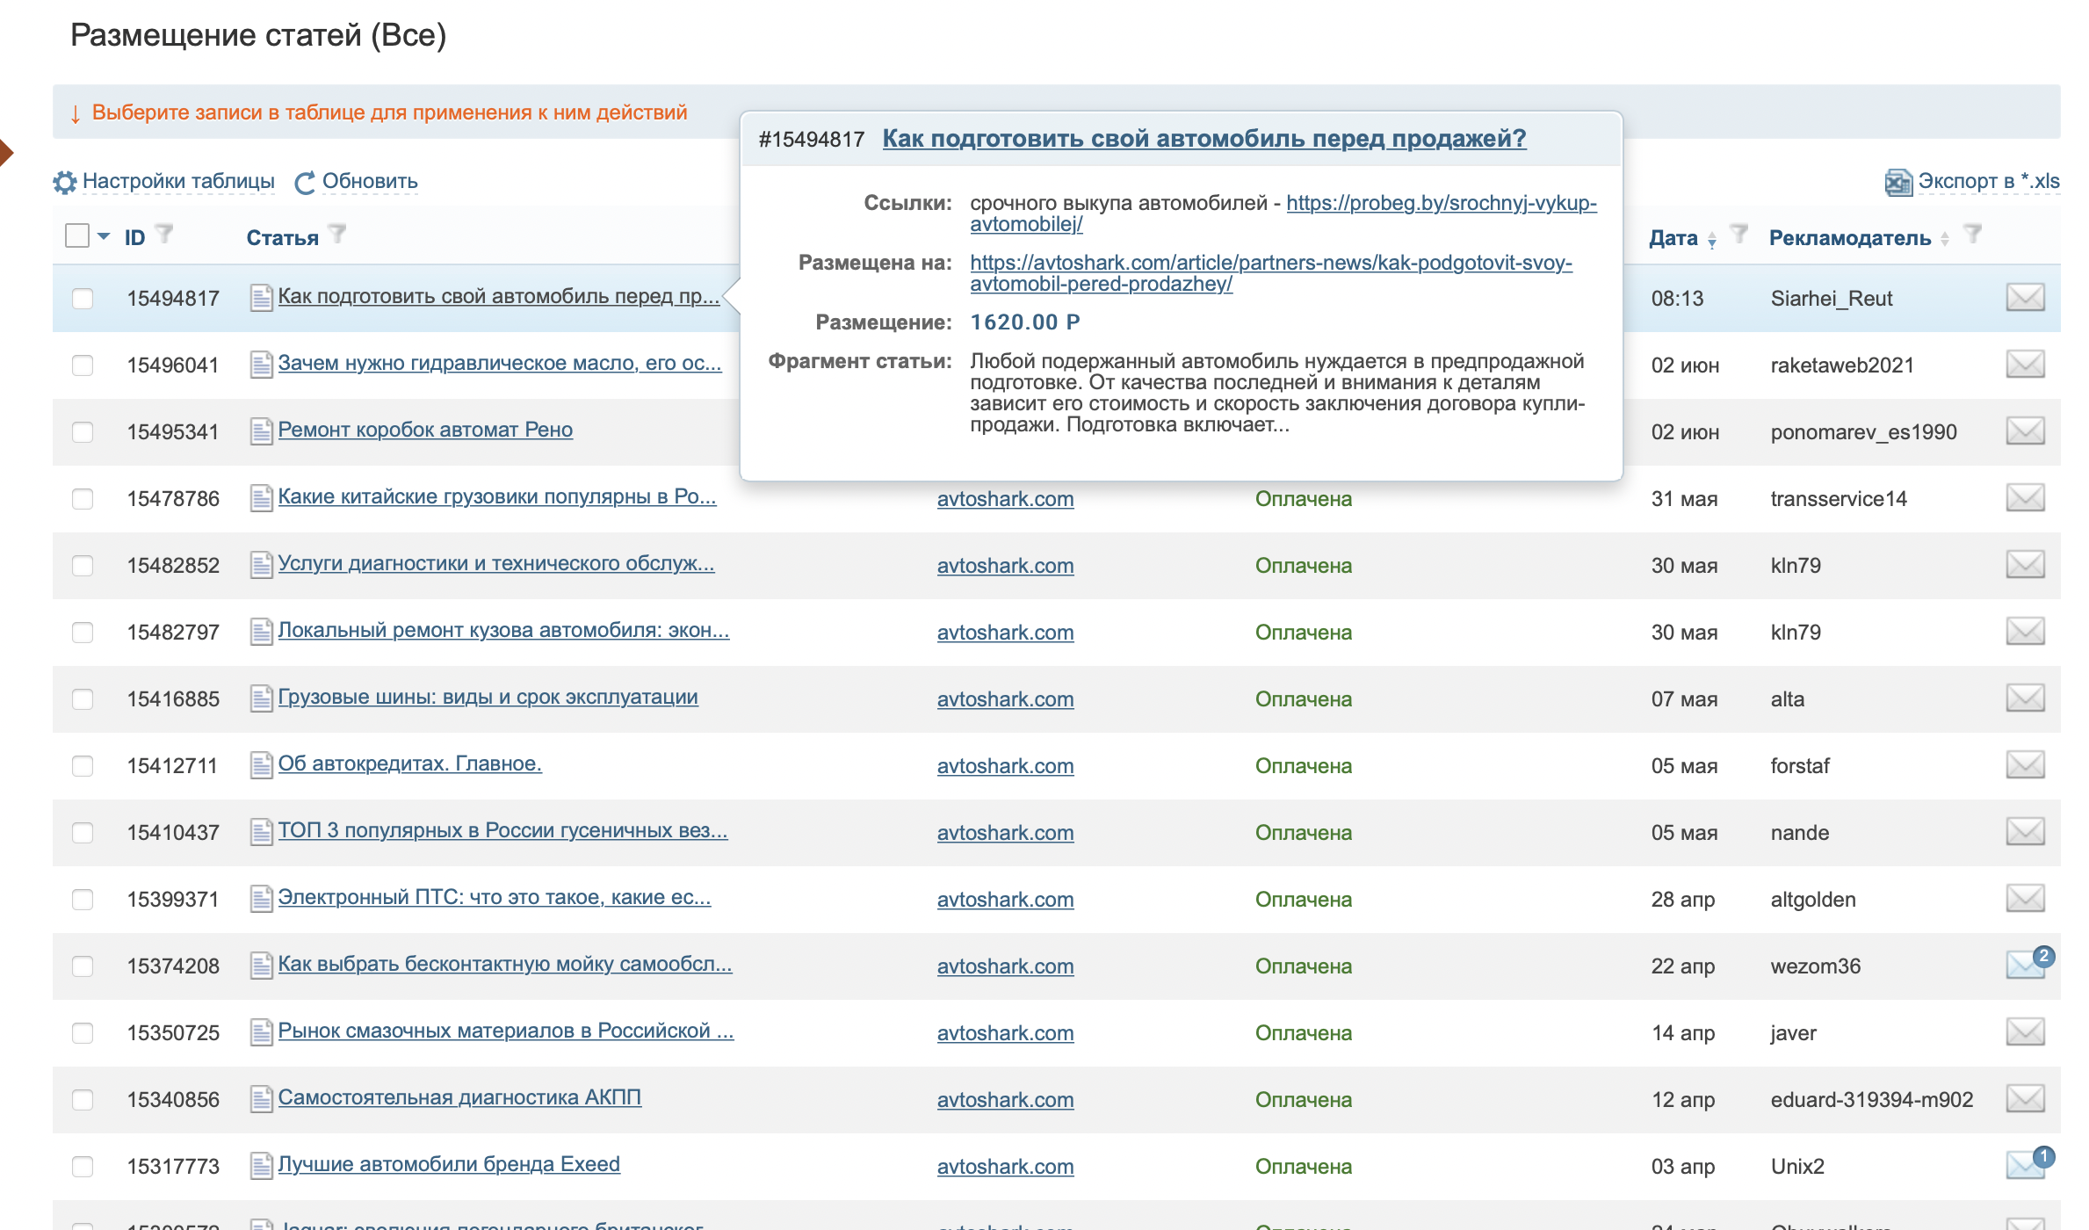
Task: Open avtoshark.com link in row 15478786
Action: (1005, 499)
